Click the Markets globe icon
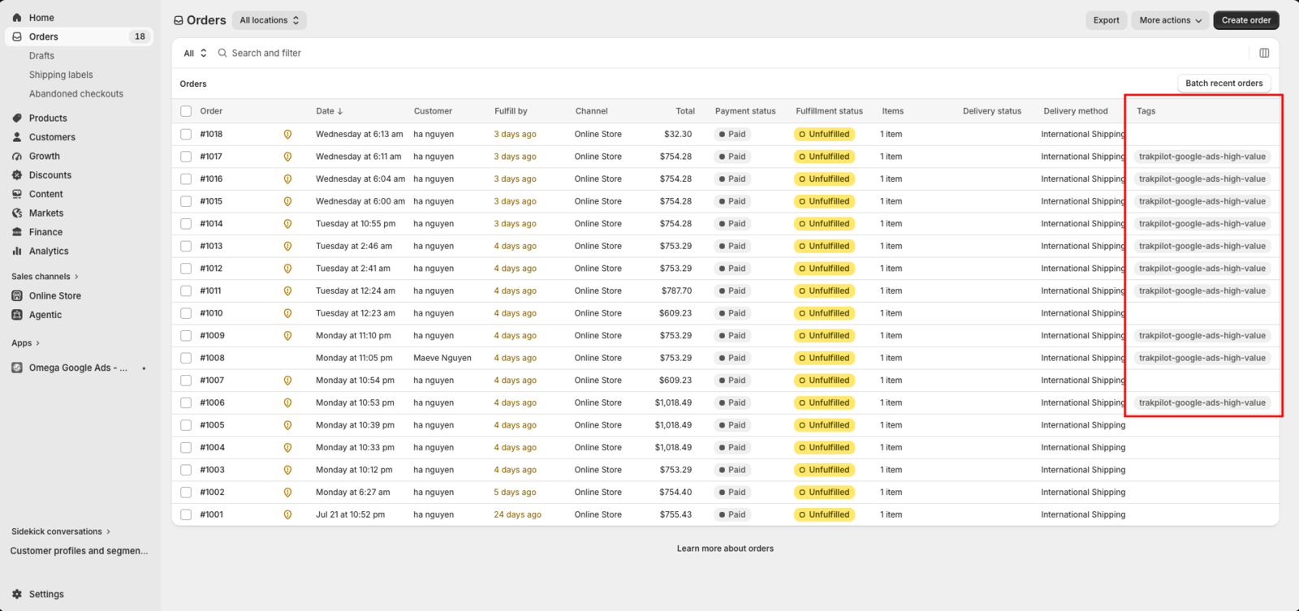 (x=17, y=213)
